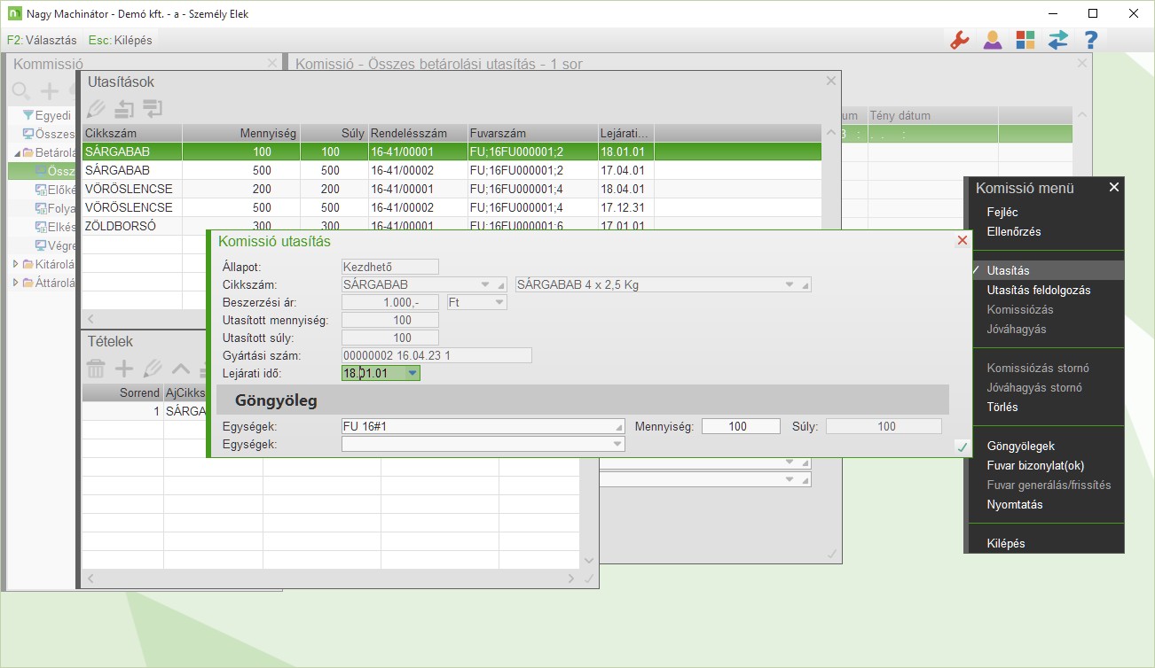Click the filter icon next to Egyedi

27,115
